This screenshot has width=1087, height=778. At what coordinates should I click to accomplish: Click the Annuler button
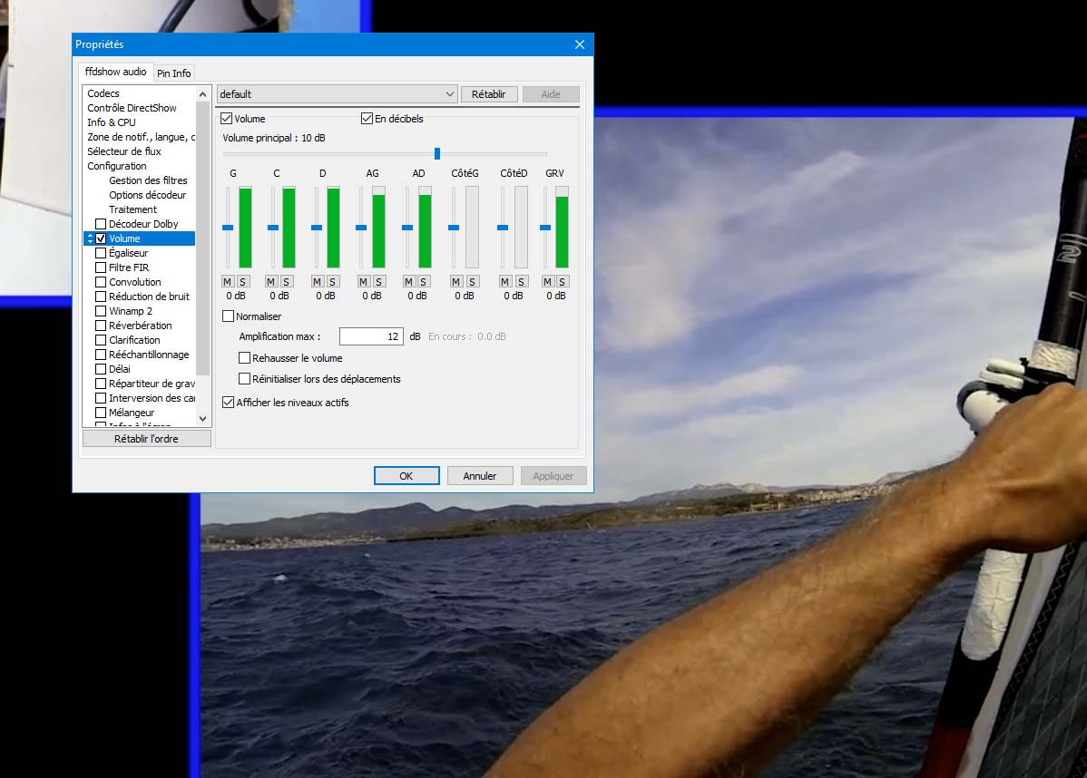480,476
